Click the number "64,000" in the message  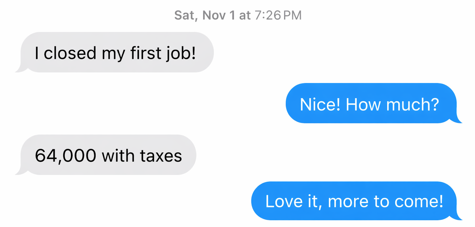click(x=65, y=156)
